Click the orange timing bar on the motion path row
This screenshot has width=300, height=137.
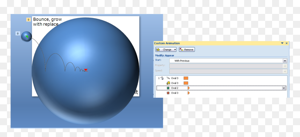point(186,78)
